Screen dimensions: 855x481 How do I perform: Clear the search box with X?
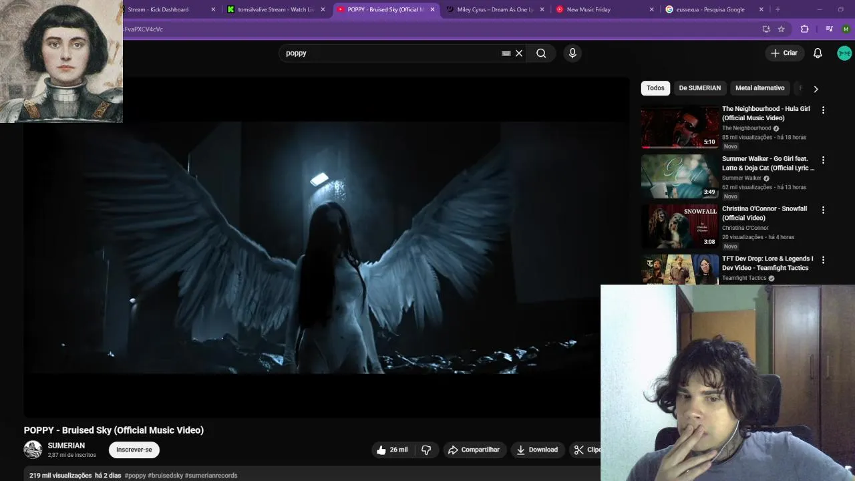click(x=519, y=53)
